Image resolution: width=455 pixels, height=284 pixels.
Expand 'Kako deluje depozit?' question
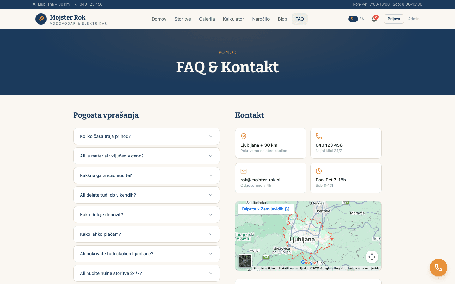point(147,215)
